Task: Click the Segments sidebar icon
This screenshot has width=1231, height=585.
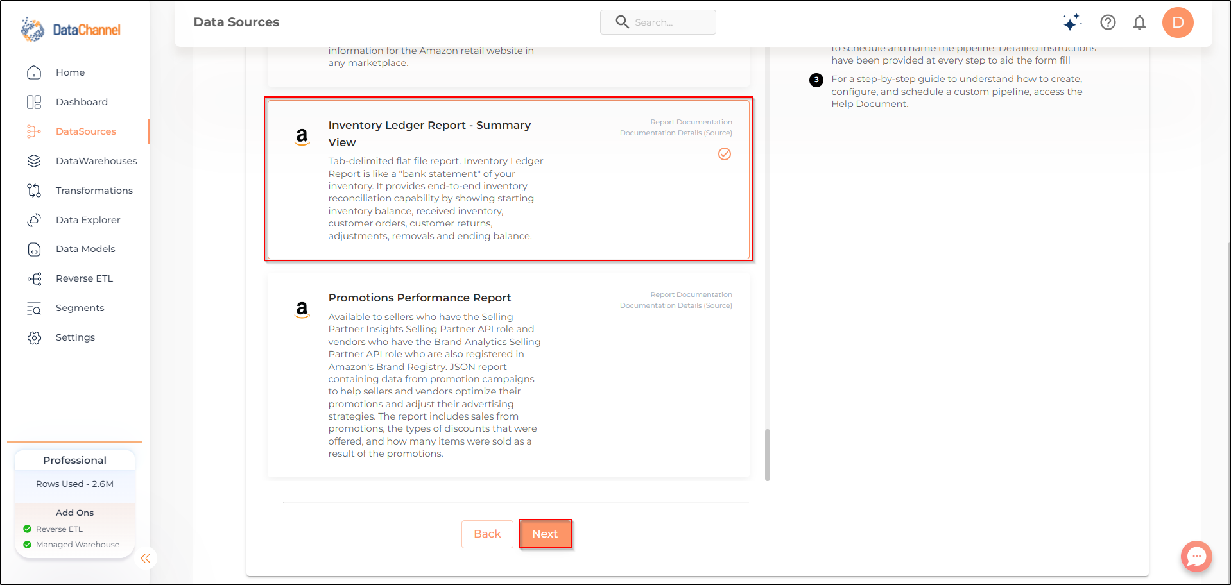Action: coord(34,308)
